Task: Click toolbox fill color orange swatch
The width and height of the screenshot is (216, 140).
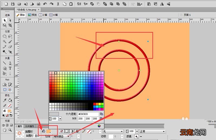Action: pyautogui.click(x=9, y=111)
